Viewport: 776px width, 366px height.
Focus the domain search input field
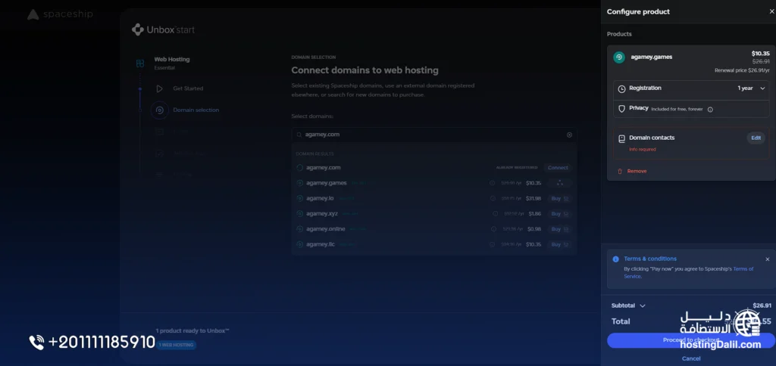[434, 135]
